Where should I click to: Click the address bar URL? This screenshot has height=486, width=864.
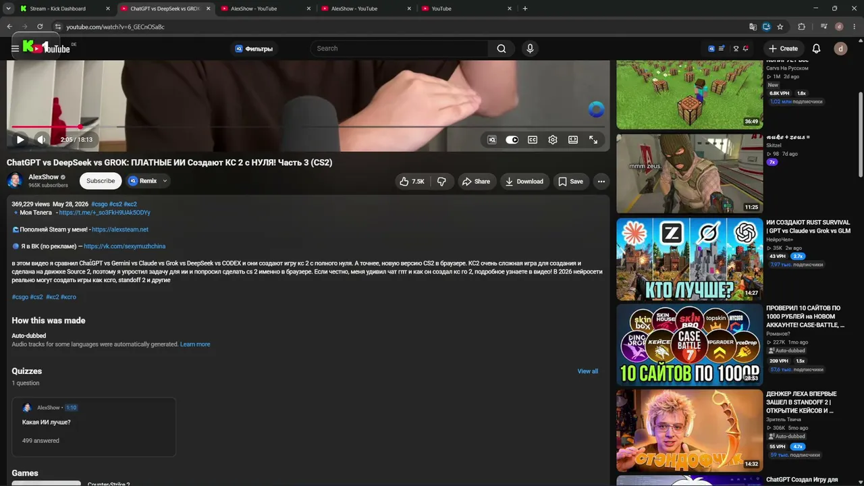point(115,27)
